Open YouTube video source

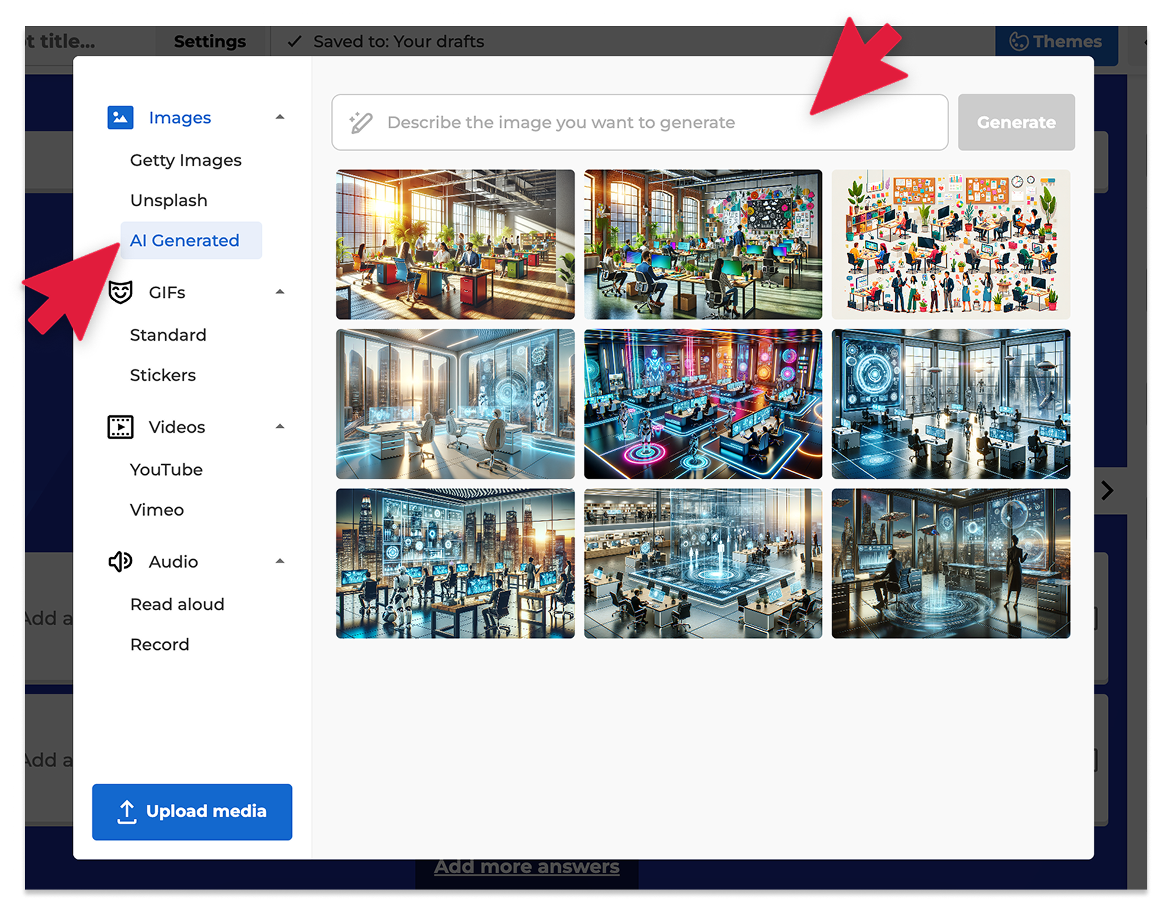(166, 470)
